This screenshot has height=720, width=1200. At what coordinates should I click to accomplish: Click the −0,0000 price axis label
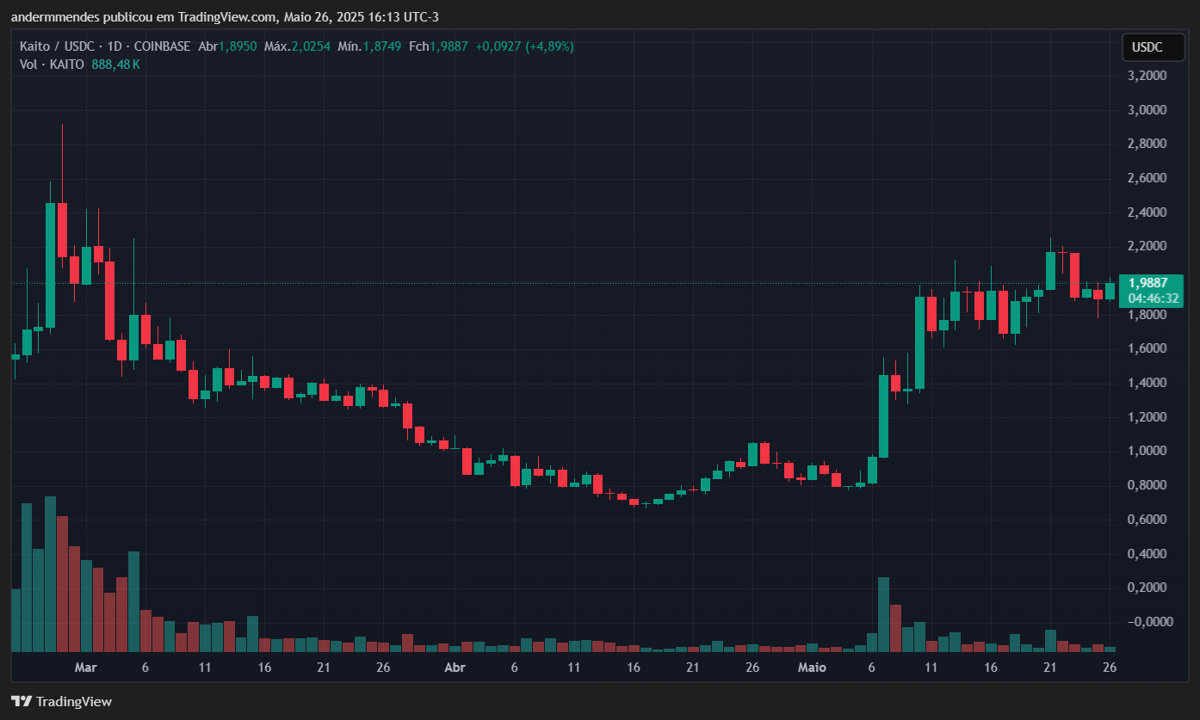tap(1148, 621)
